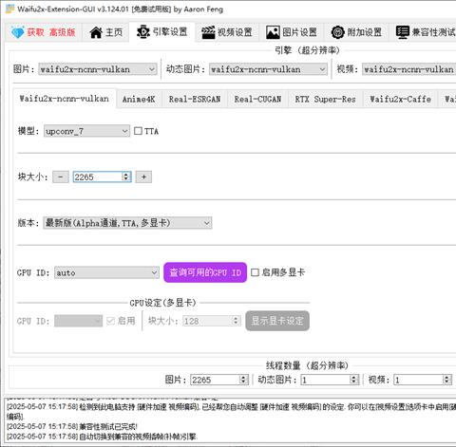Click the house icon of Home tab
Screen dimensions: 456x447
tap(96, 32)
